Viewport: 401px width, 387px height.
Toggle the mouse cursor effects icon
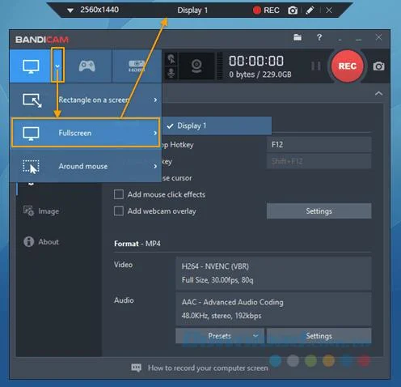[171, 59]
